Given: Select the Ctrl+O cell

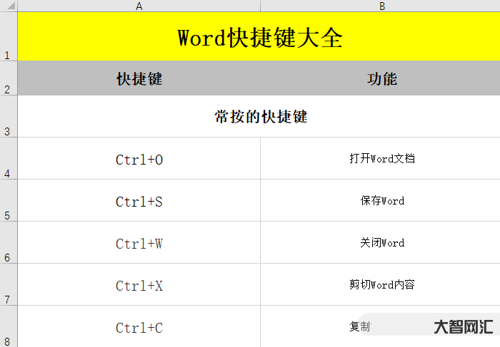Looking at the screenshot, I should coord(139,160).
